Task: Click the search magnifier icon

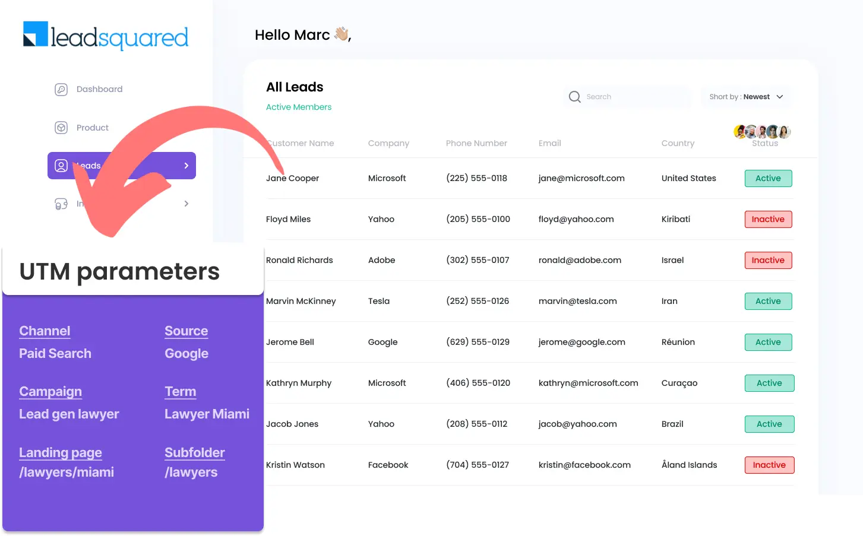Action: 574,97
